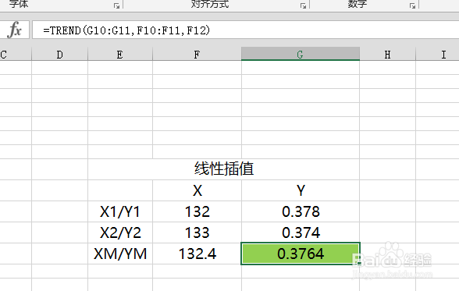The image size is (459, 291).
Task: Click the merged title cell 线性插值
Action: [x=223, y=169]
